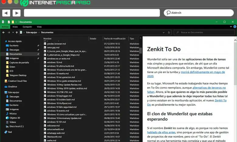Click the preview pane scroll-up arrow
The width and height of the screenshot is (237, 142).
tap(235, 40)
